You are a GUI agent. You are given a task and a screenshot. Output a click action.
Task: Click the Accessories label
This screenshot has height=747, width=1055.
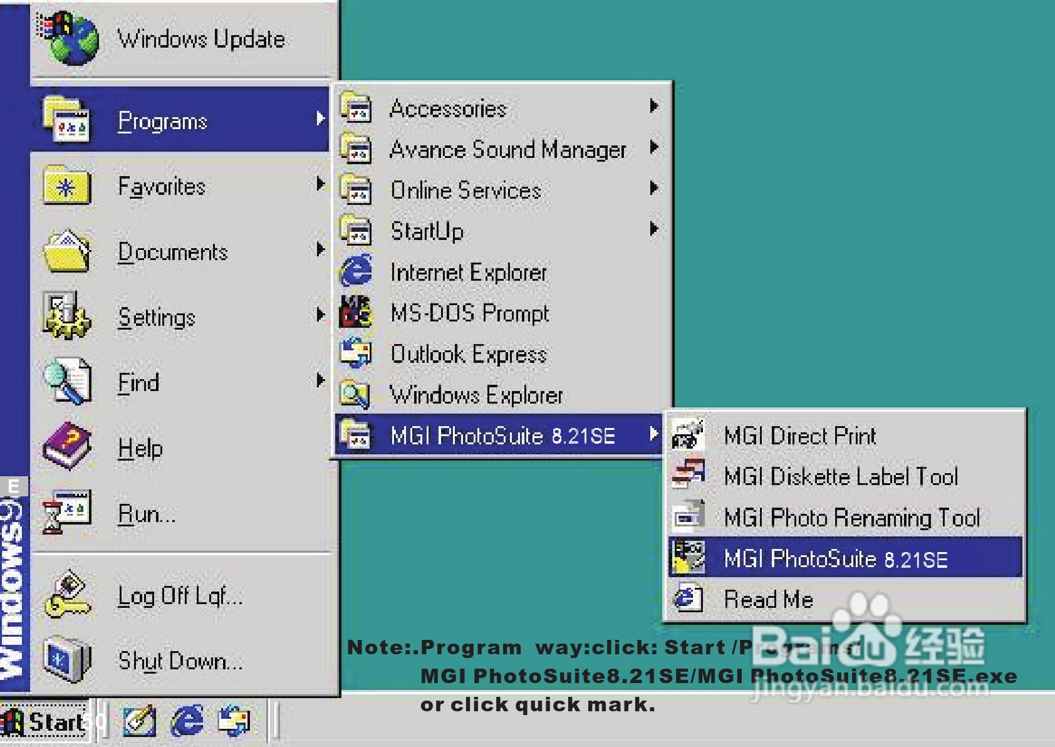(x=448, y=108)
